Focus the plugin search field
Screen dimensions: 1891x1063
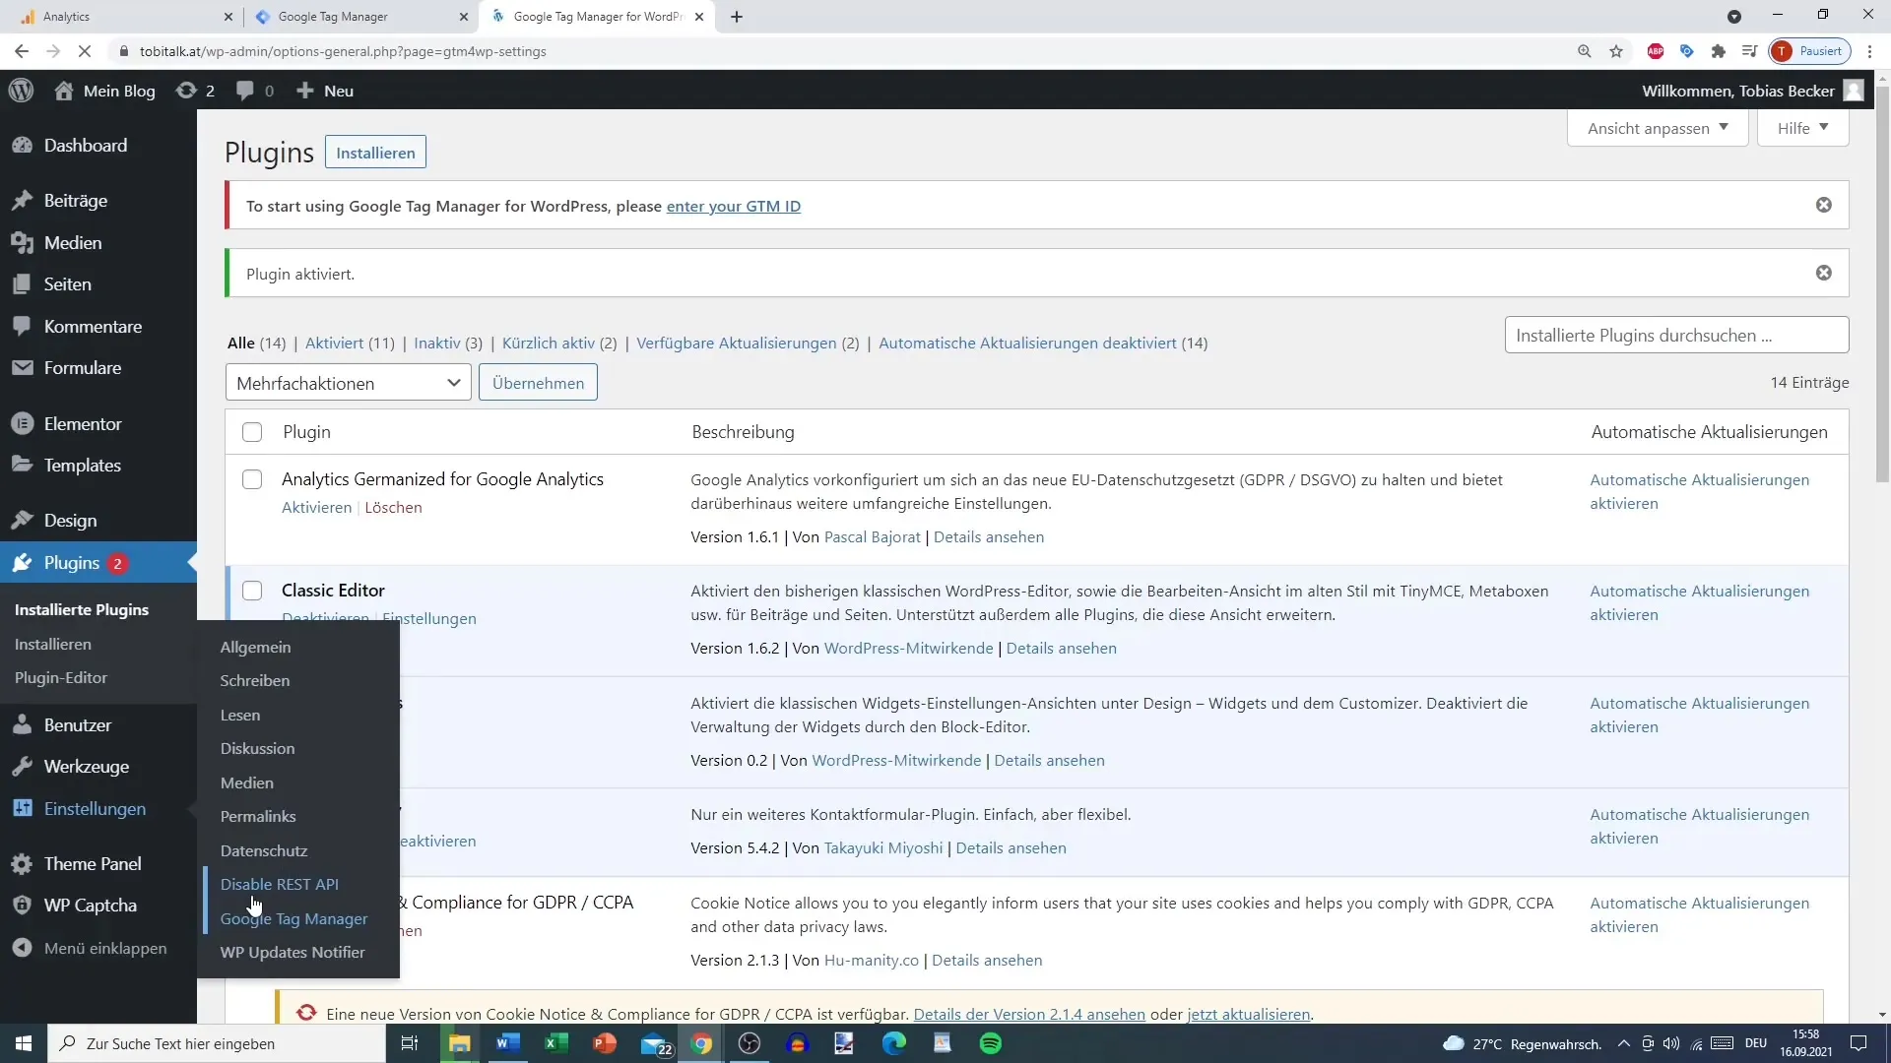coord(1676,336)
